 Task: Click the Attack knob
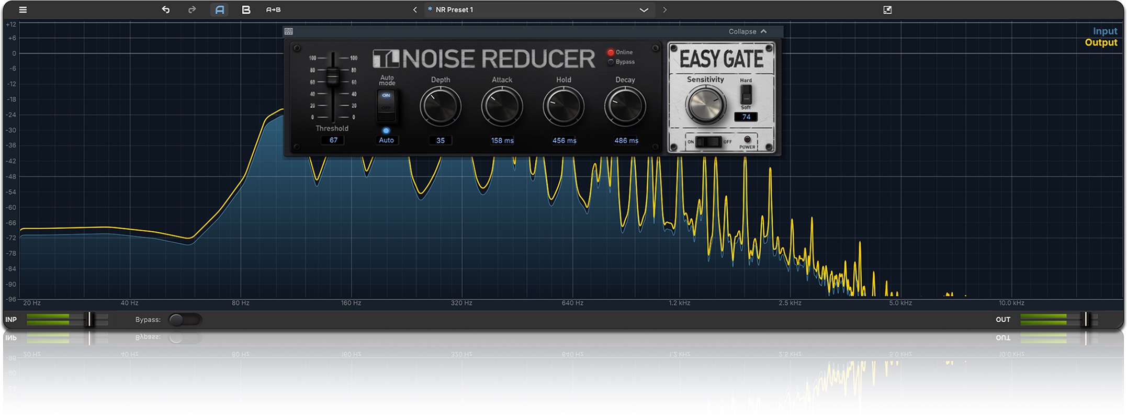point(502,106)
